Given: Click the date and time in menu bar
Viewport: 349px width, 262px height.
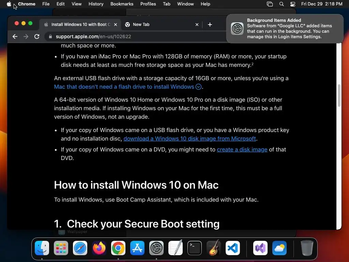Looking at the screenshot, I should click(x=322, y=4).
